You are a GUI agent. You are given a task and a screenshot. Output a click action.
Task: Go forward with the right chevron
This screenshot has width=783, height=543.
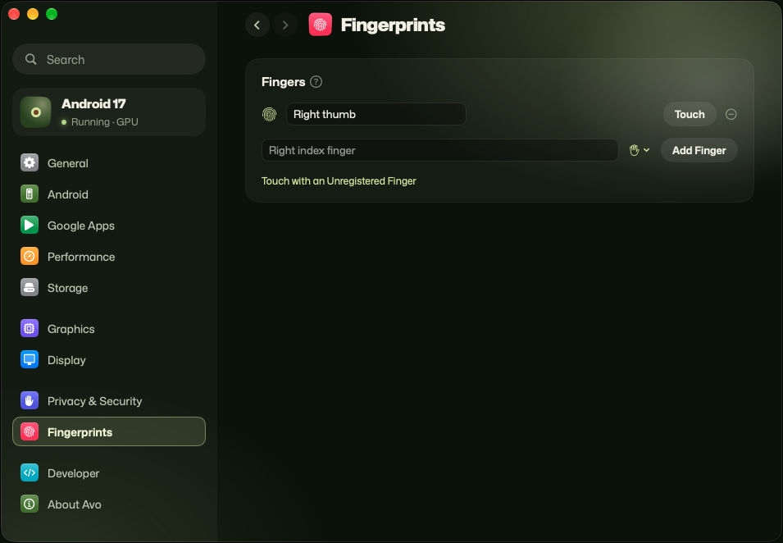pos(285,25)
